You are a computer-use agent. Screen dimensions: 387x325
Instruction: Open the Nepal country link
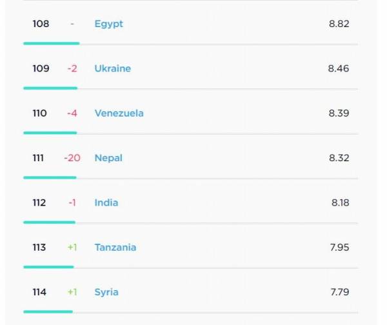pyautogui.click(x=108, y=158)
